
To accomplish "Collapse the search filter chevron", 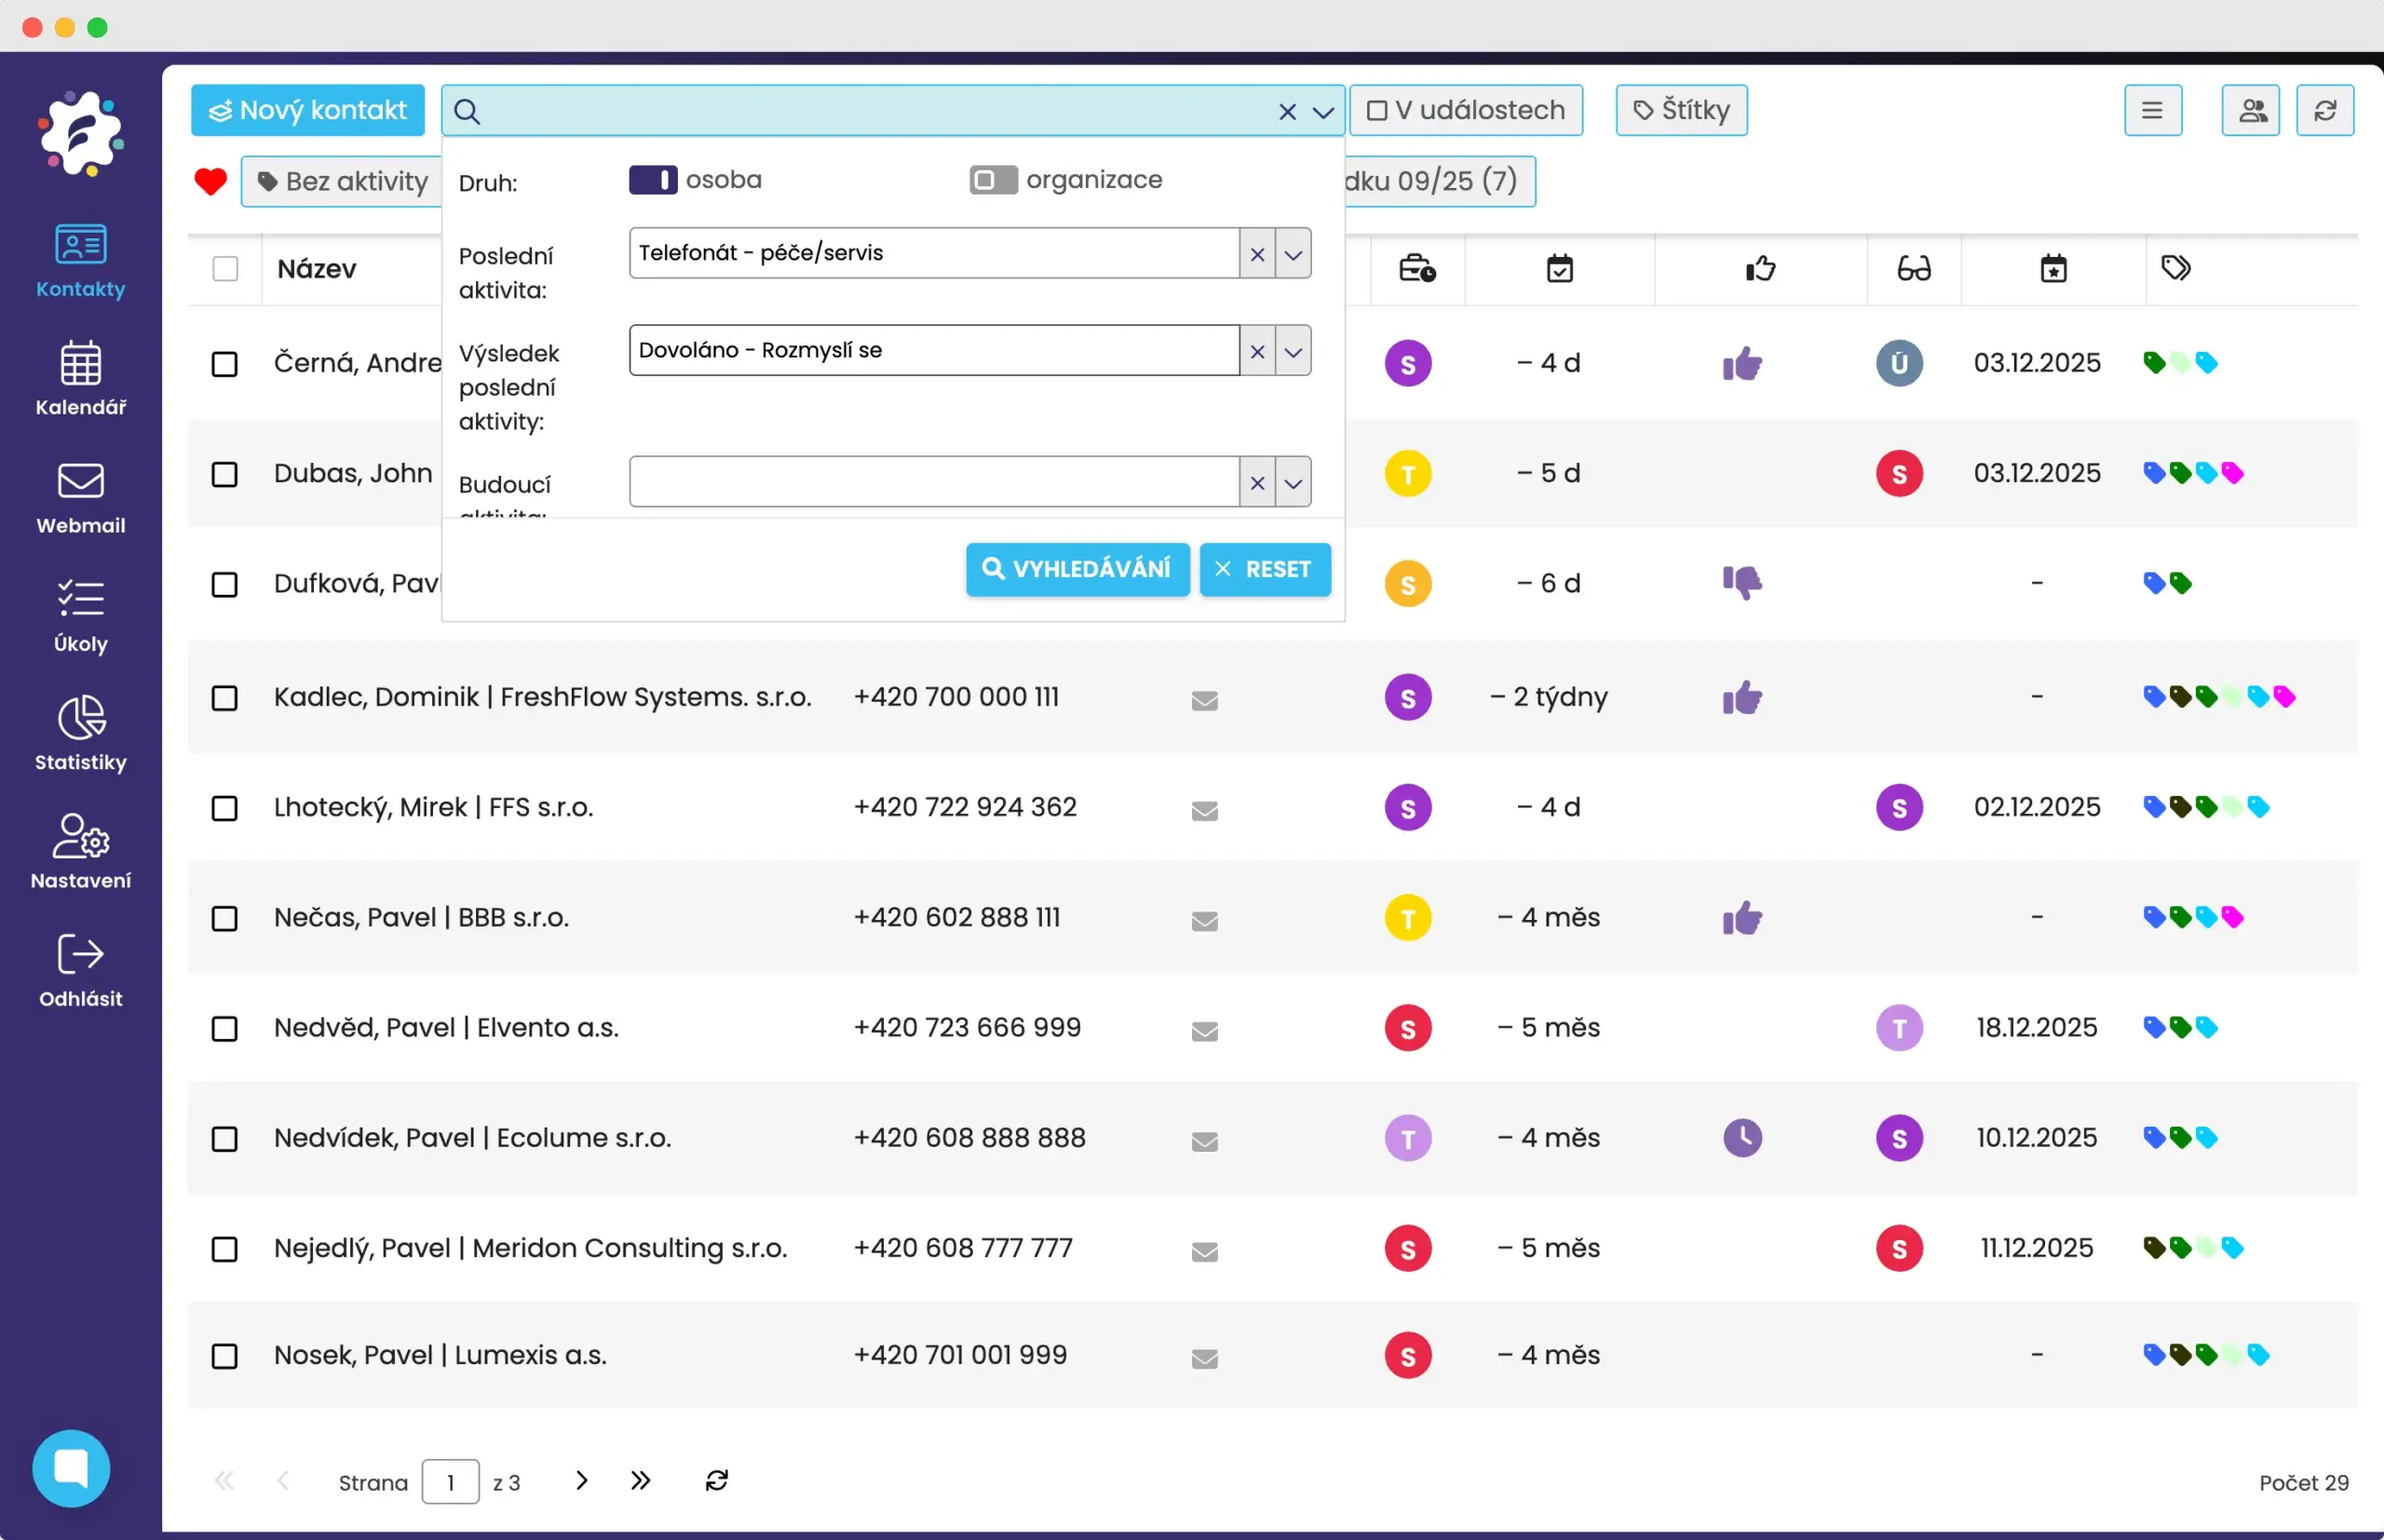I will click(1323, 112).
